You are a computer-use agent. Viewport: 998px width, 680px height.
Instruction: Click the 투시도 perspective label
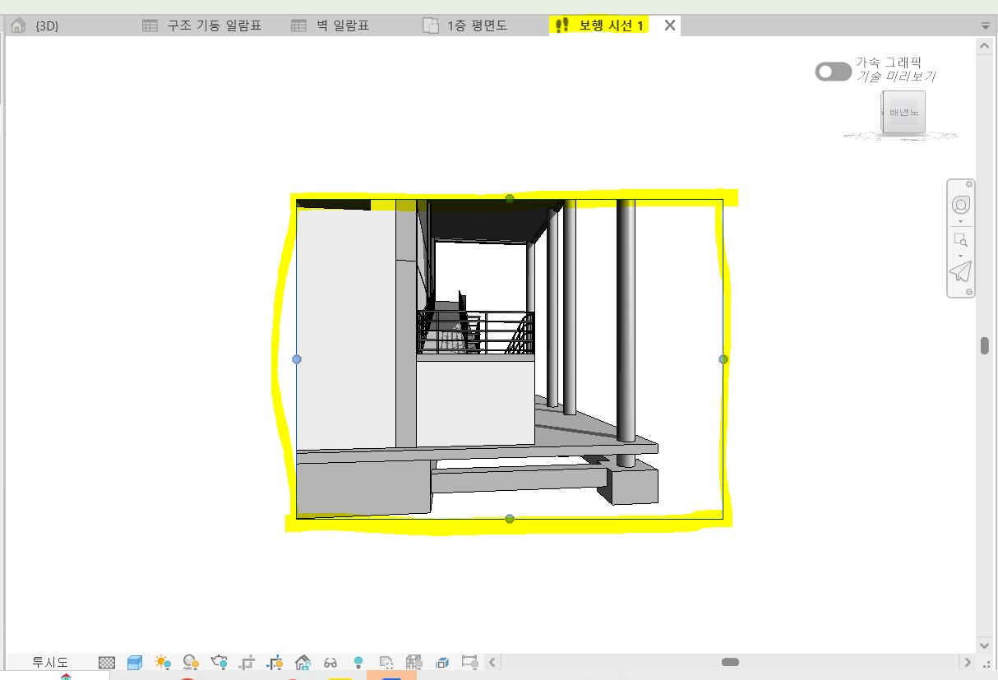pyautogui.click(x=50, y=662)
